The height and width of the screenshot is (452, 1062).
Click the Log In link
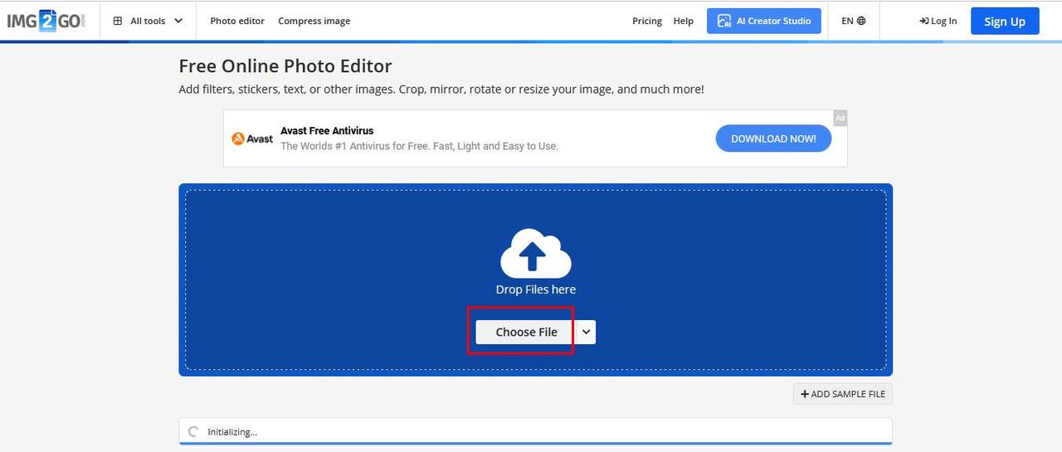938,21
